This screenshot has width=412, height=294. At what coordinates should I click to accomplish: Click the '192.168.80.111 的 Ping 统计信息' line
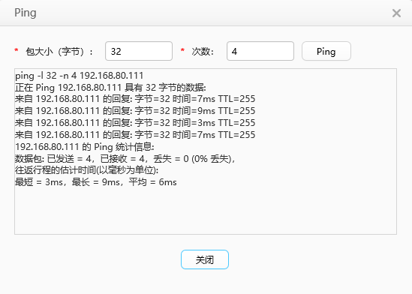point(85,146)
